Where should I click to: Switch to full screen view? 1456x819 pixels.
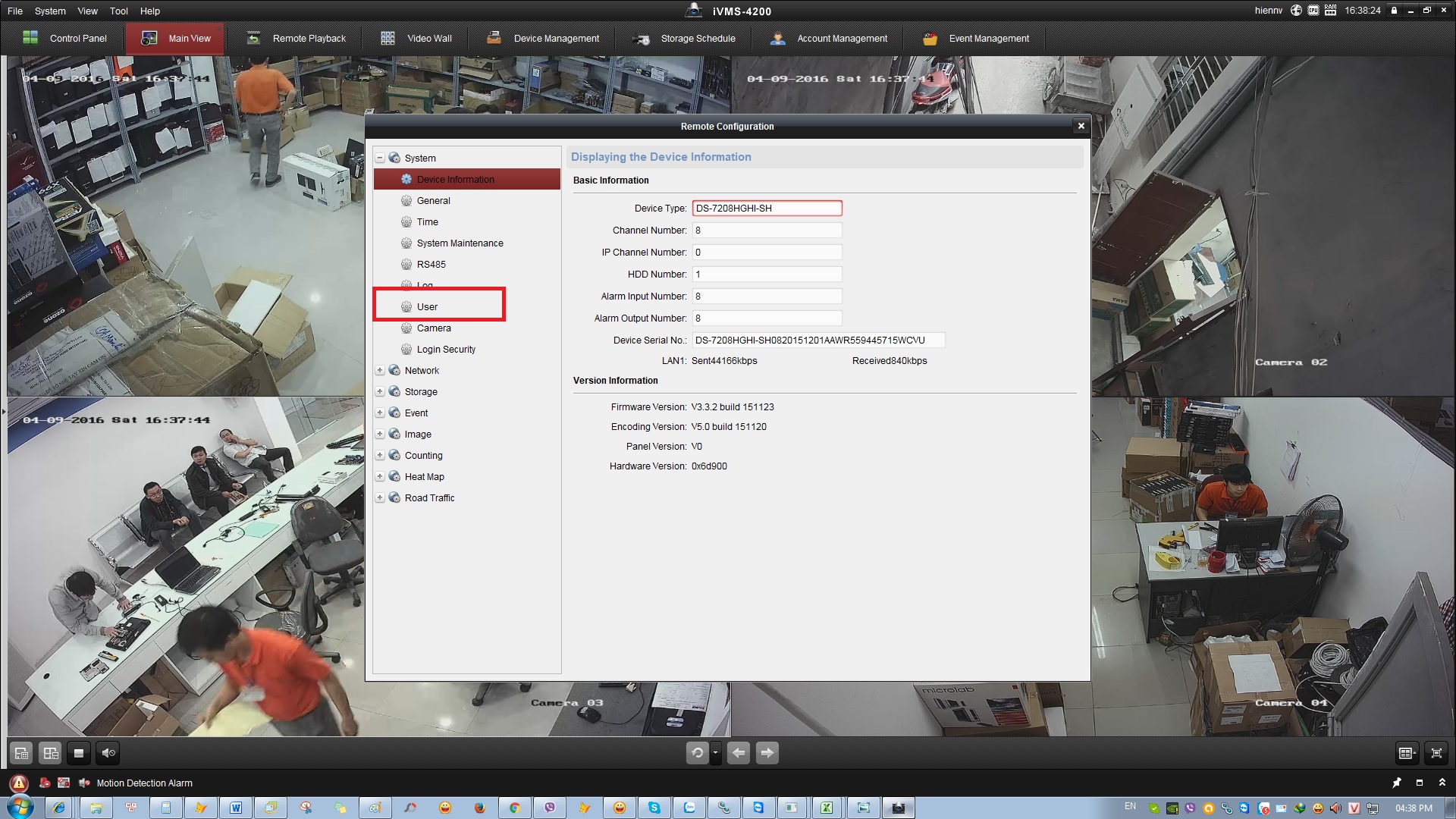(1436, 753)
